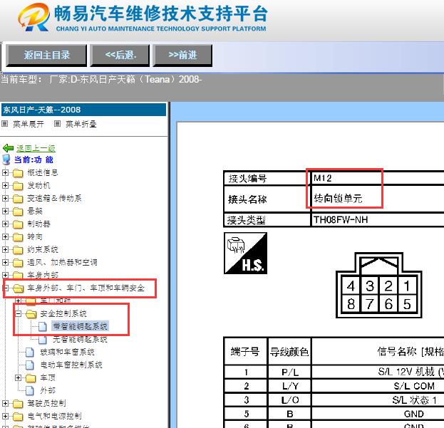Click the folder icon for 通风、加热器和空调
The width and height of the screenshot is (444, 428).
coord(18,263)
